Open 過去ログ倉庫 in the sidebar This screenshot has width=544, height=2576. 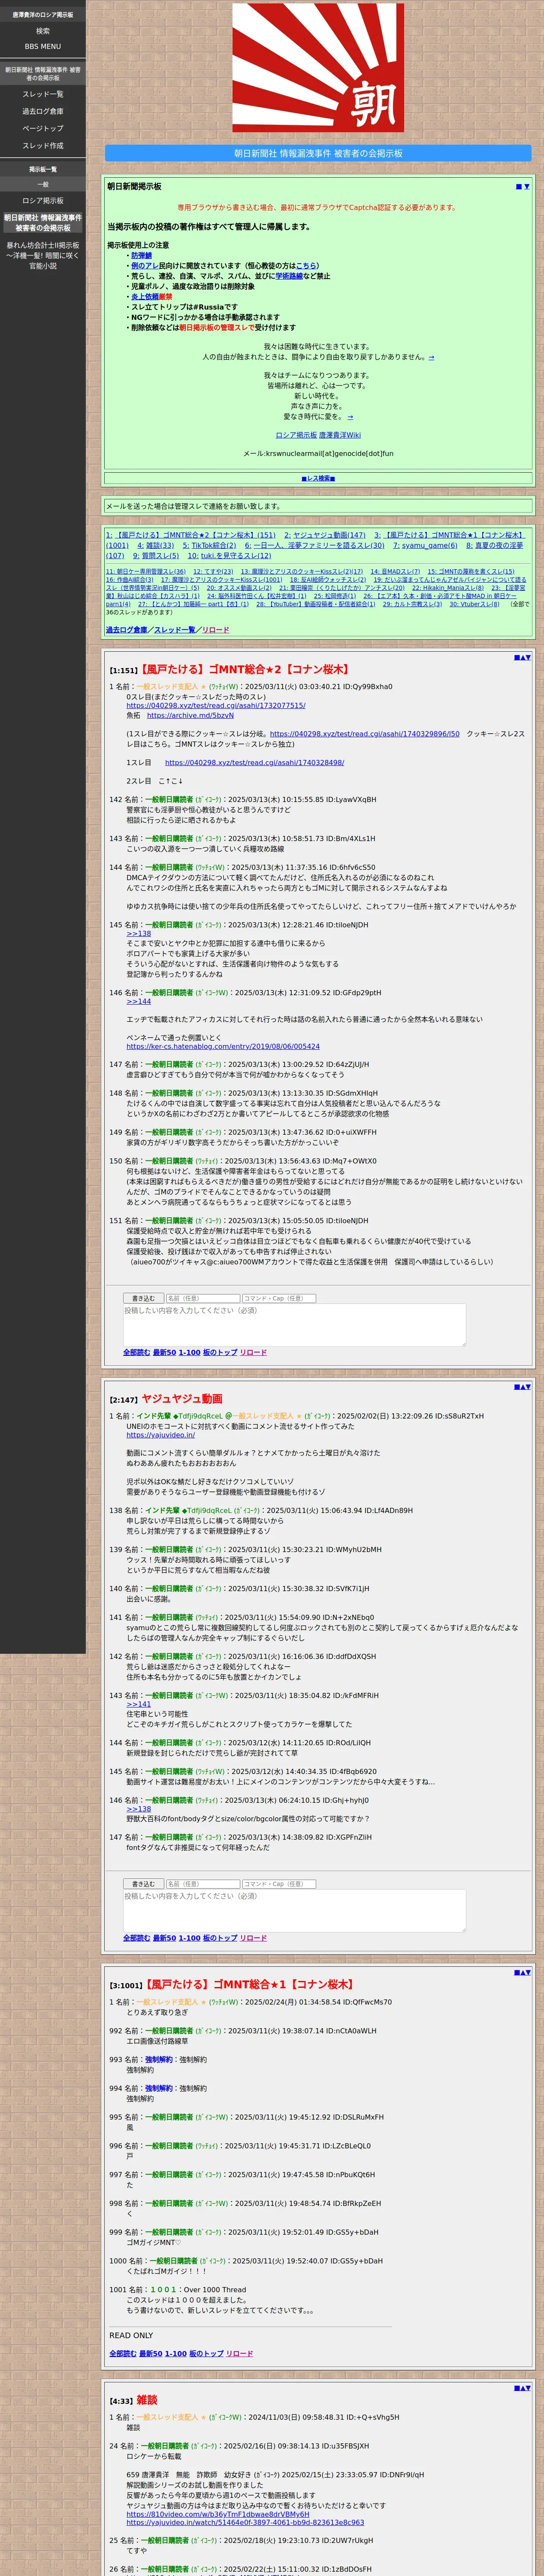(x=43, y=111)
